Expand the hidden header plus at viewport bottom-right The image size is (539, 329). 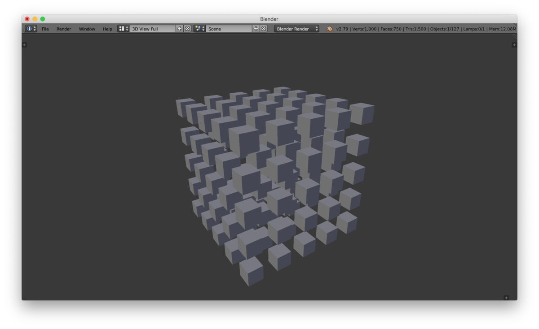[506, 298]
